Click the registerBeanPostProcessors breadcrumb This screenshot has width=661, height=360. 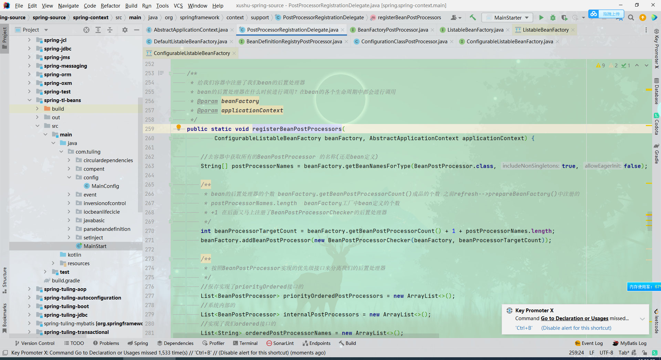point(406,18)
